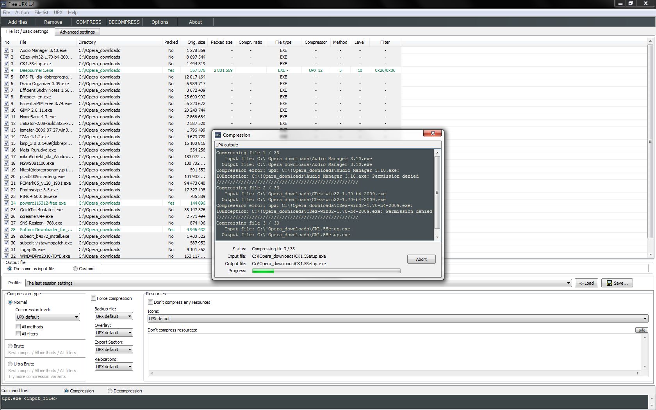
Task: Click the floppy disk icon on Save button
Action: pos(609,283)
